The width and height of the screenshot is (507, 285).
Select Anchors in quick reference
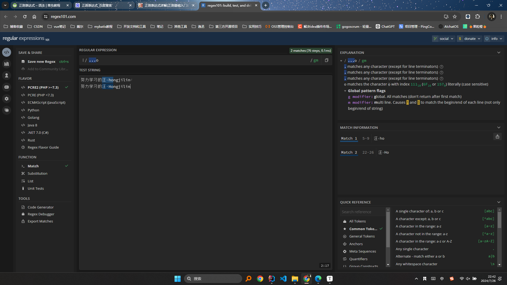[x=356, y=244]
